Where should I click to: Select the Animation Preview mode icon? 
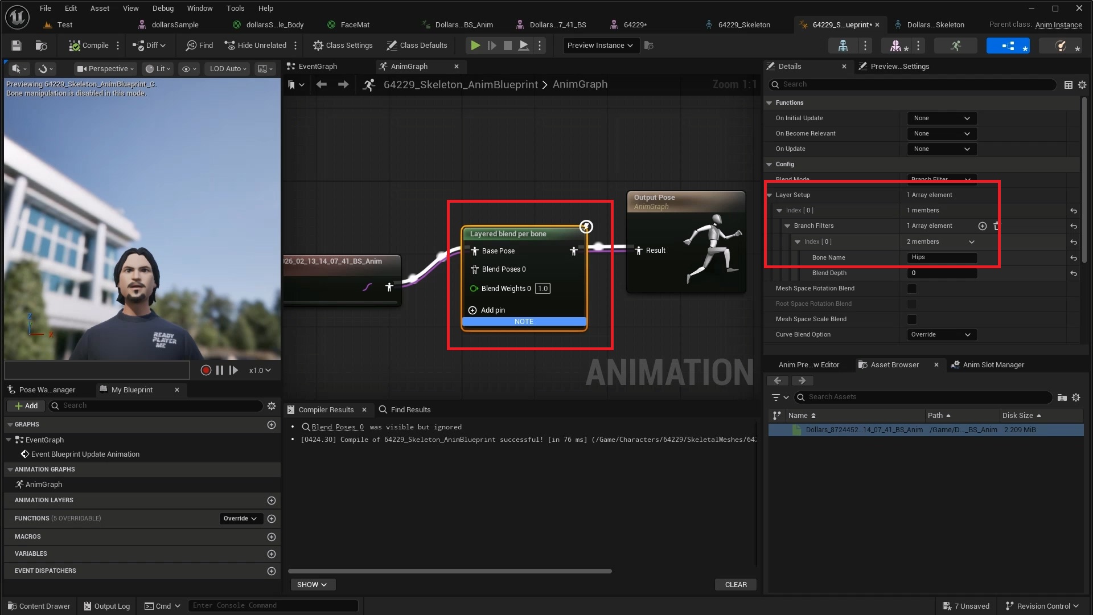coord(956,46)
